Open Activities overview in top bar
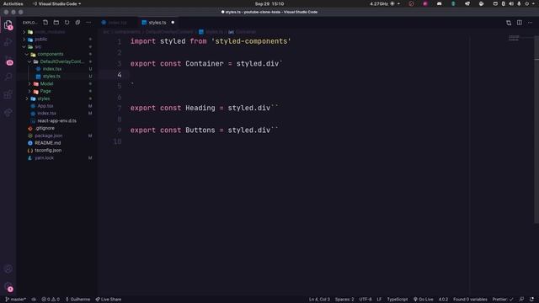539x303 pixels. 13,3
